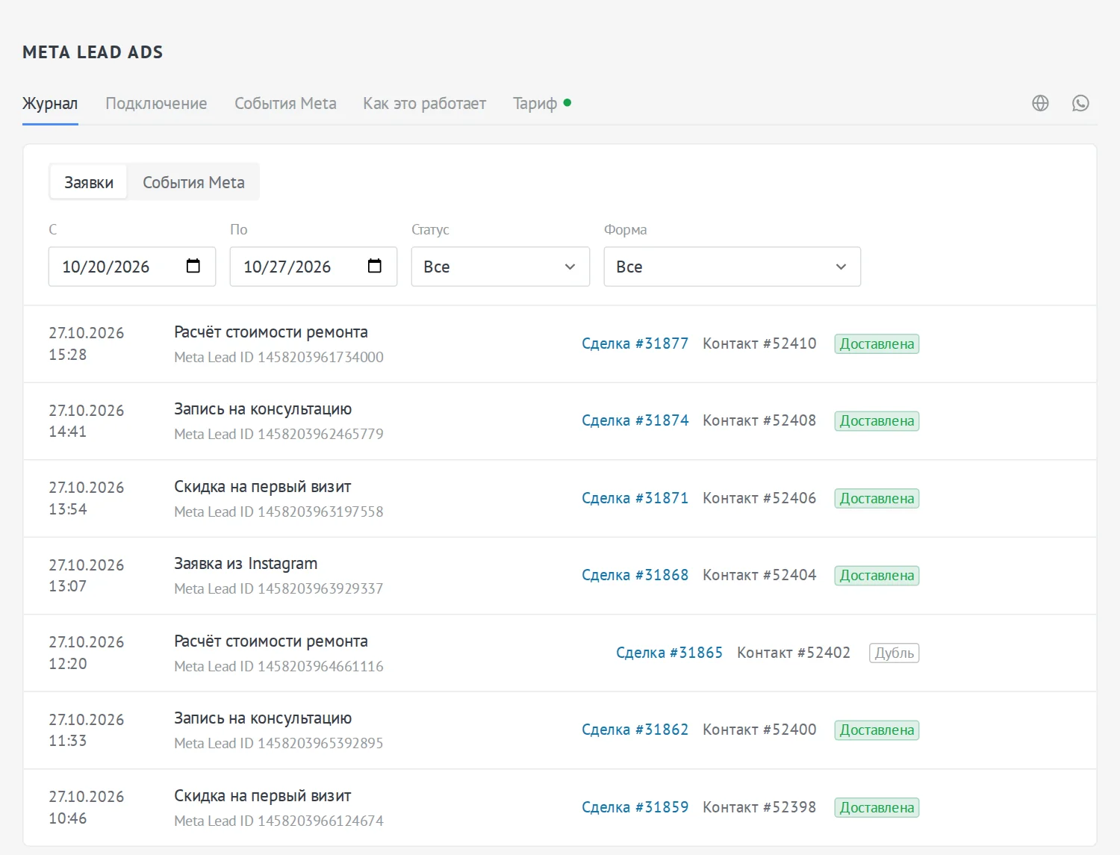Click Meta Lead ID 1458203963929337

click(279, 588)
